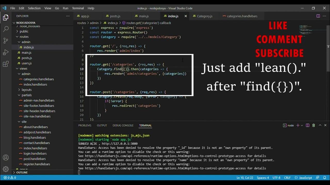Expand the public folder
This screenshot has height=185, width=330.
(43, 31)
